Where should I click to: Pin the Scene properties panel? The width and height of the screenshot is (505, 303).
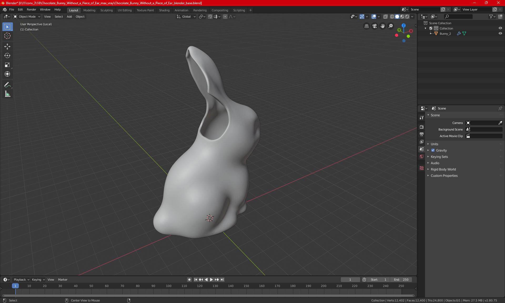click(500, 108)
